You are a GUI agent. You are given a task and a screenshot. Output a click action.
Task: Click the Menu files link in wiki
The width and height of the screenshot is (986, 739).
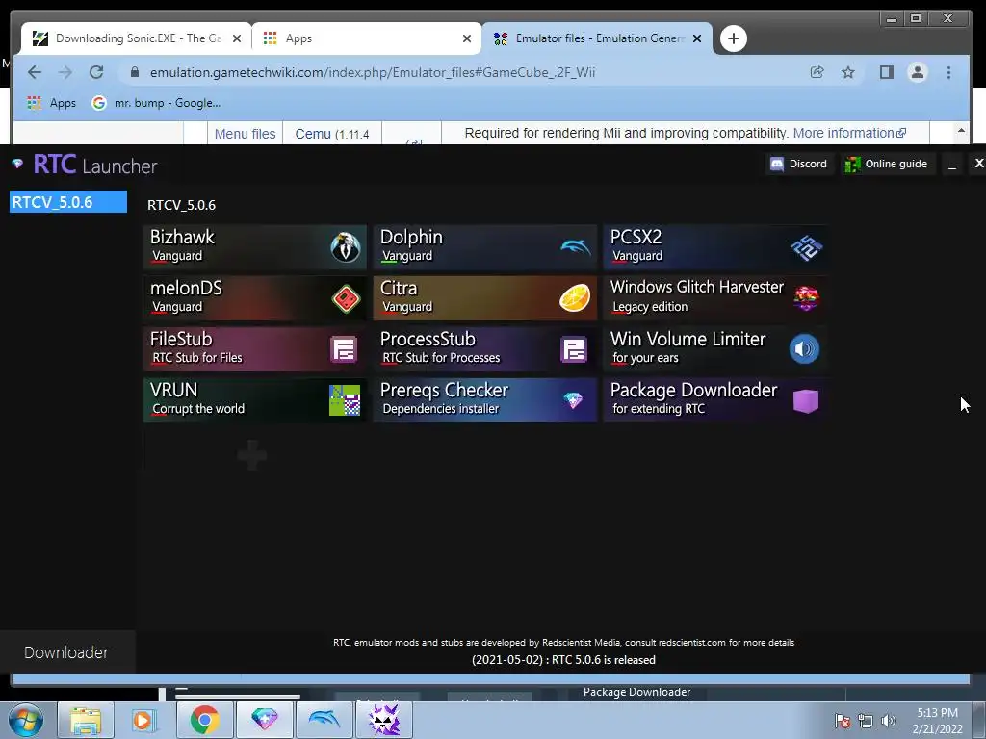click(x=246, y=134)
